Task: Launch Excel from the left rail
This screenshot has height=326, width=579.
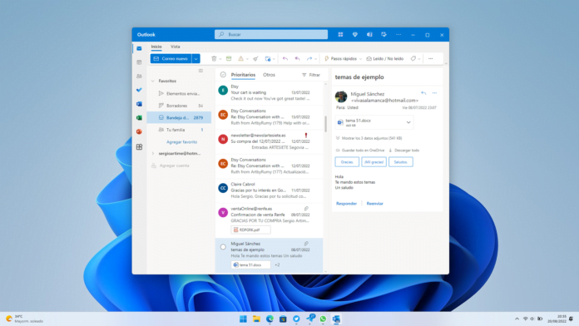Action: (x=139, y=118)
